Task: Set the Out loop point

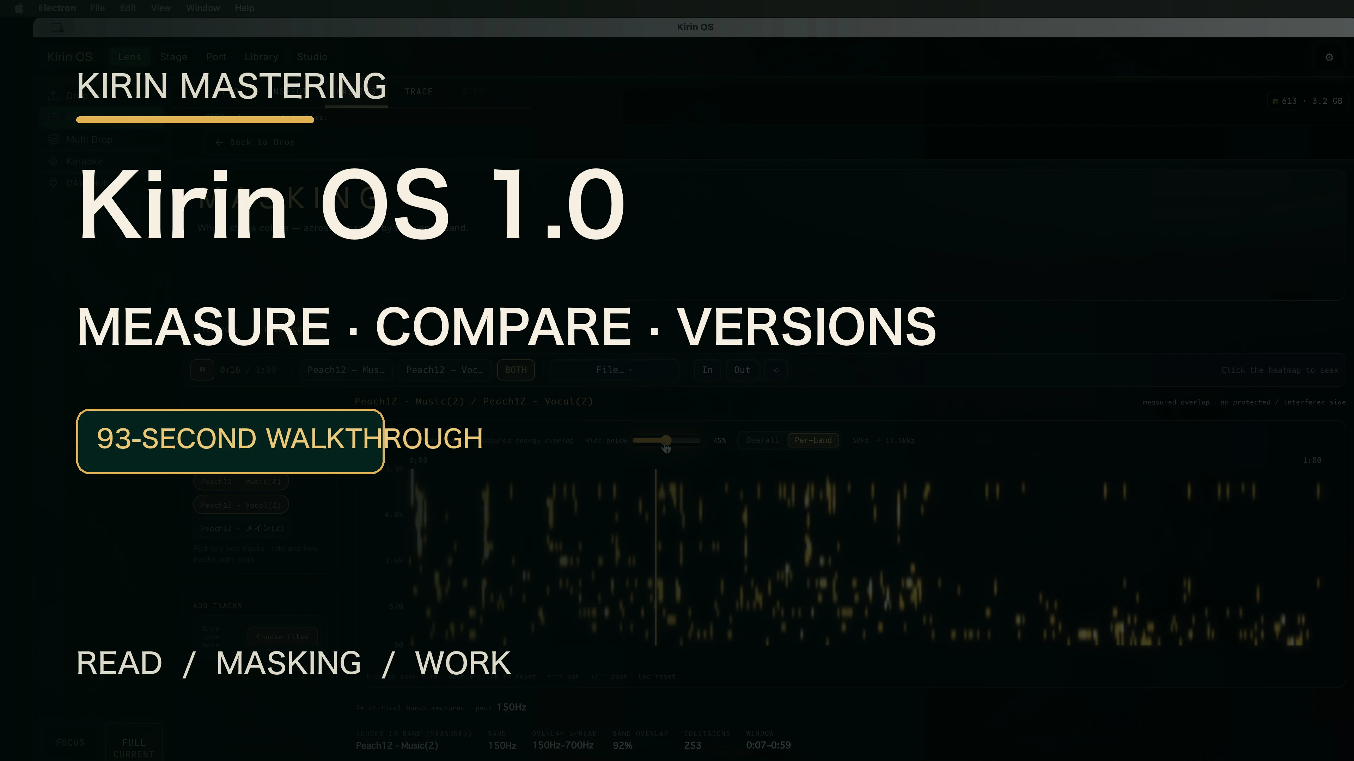Action: [x=742, y=370]
